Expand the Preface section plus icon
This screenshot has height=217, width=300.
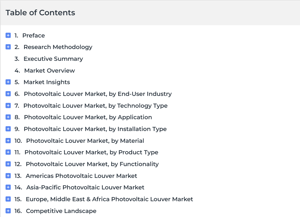8,35
